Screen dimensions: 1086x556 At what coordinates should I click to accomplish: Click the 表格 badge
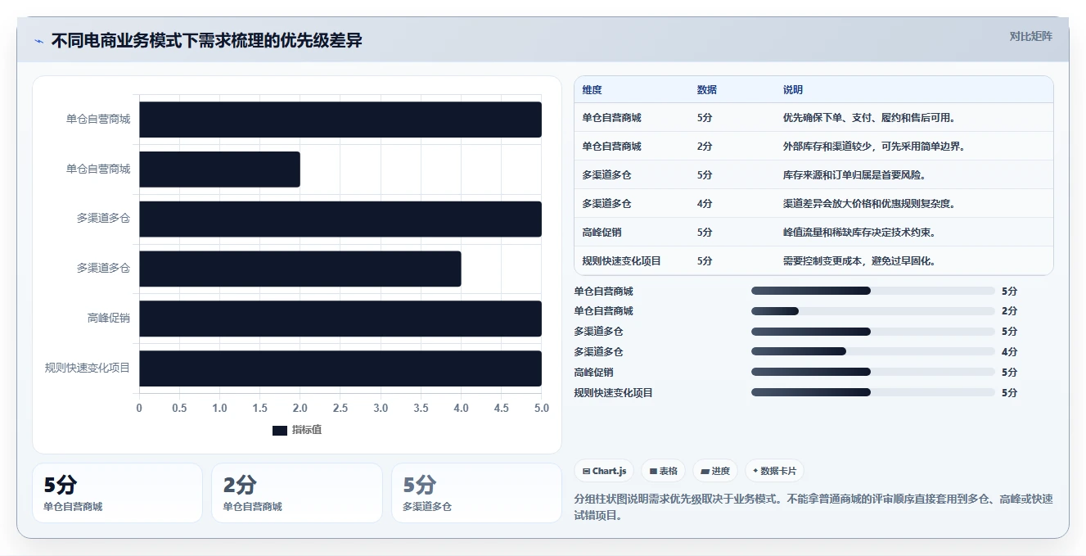click(663, 471)
